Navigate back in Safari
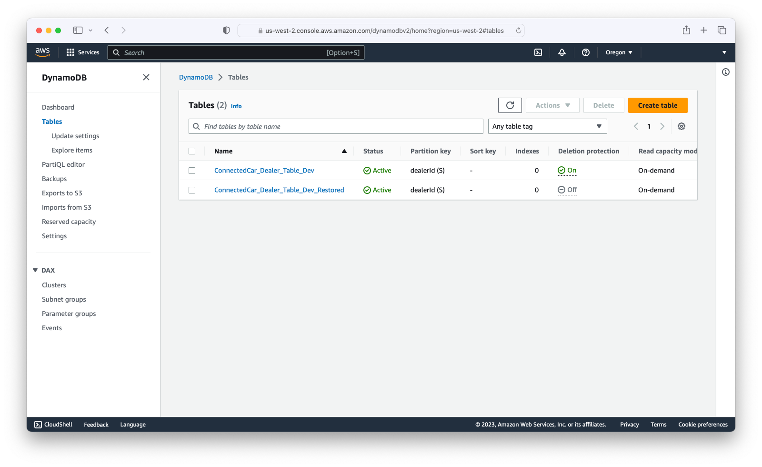This screenshot has height=467, width=762. tap(107, 30)
